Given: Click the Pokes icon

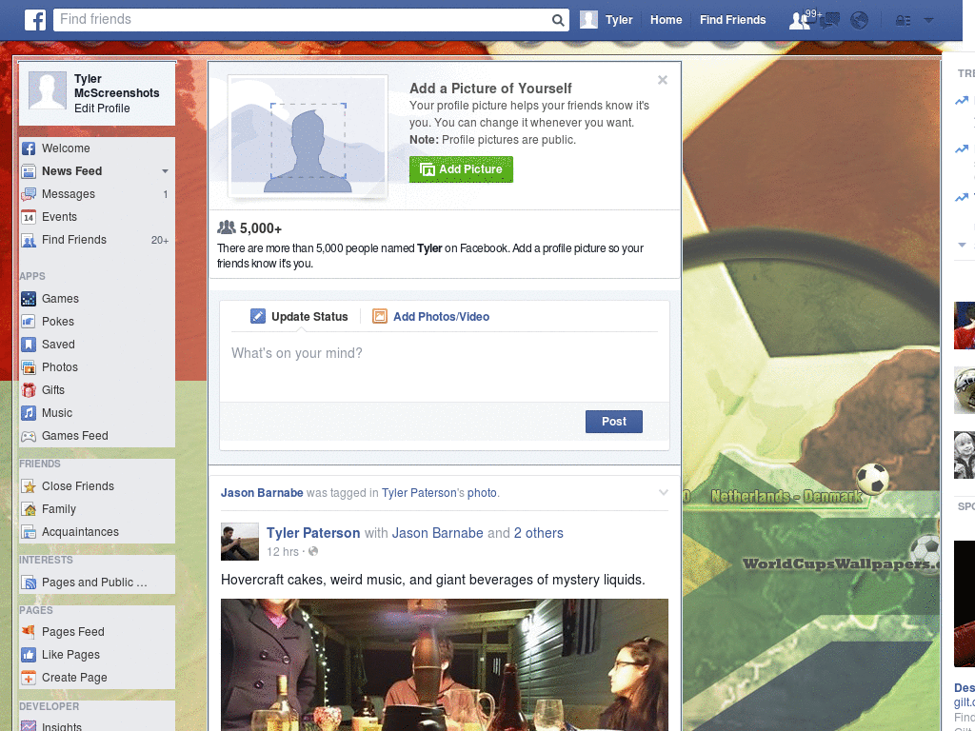Looking at the screenshot, I should [29, 322].
